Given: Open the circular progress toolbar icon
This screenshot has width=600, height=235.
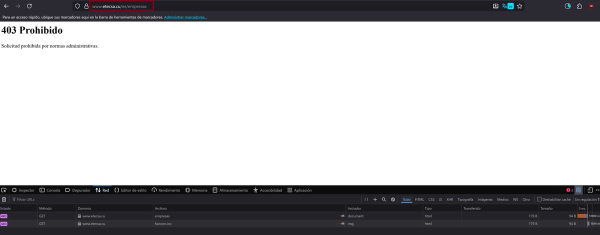Looking at the screenshot, I should coord(568,6).
